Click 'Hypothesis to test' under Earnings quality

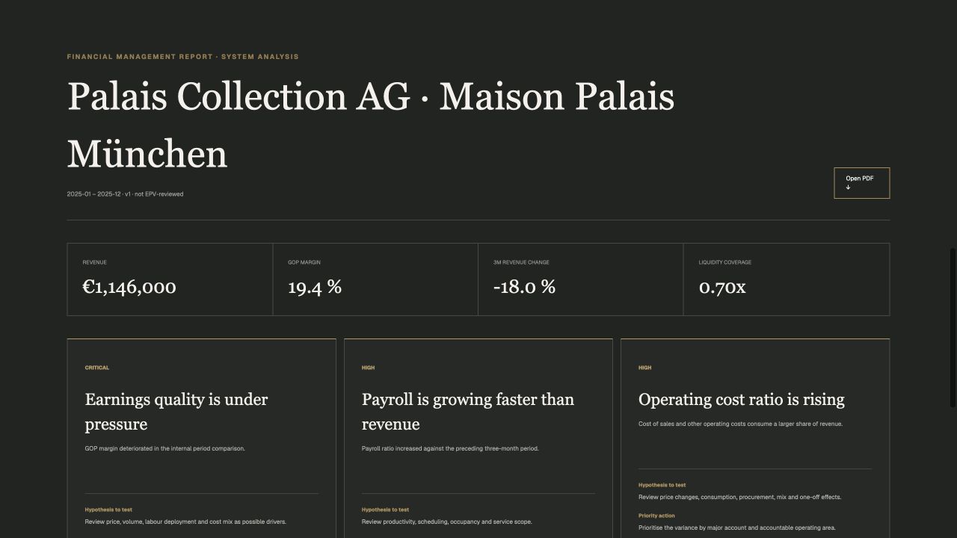pos(108,510)
